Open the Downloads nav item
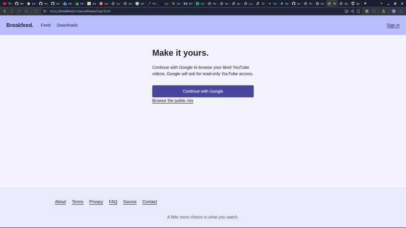406x228 pixels. point(67,25)
